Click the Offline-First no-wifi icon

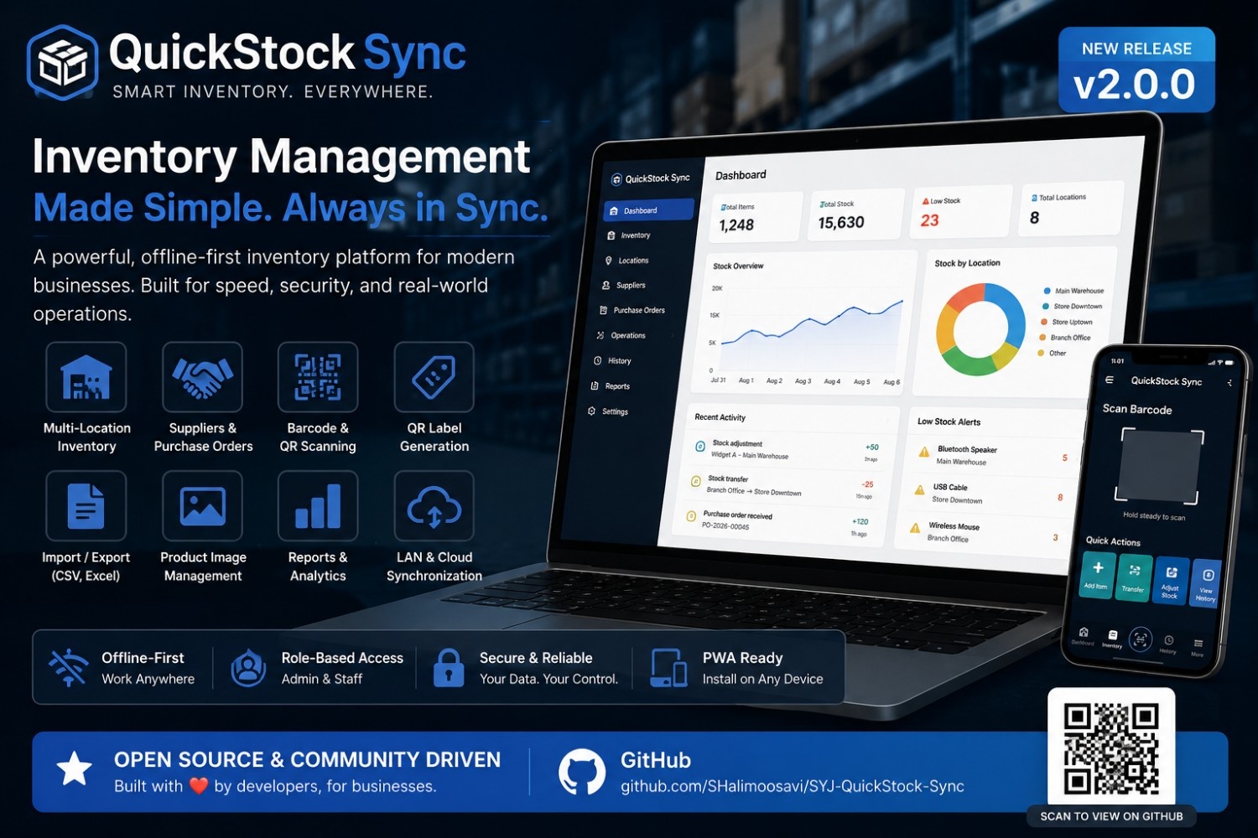point(68,668)
